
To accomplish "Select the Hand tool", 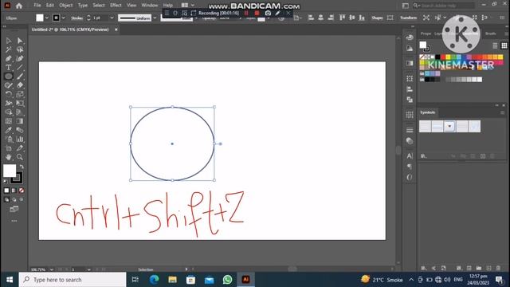I will (x=9, y=157).
